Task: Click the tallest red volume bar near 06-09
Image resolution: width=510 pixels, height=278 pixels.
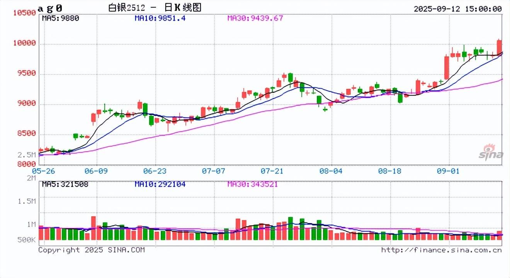Action: (x=93, y=228)
